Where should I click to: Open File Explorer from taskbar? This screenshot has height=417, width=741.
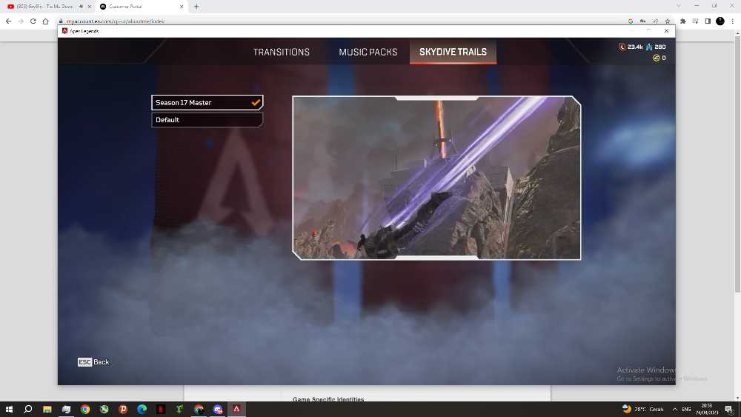click(x=47, y=409)
